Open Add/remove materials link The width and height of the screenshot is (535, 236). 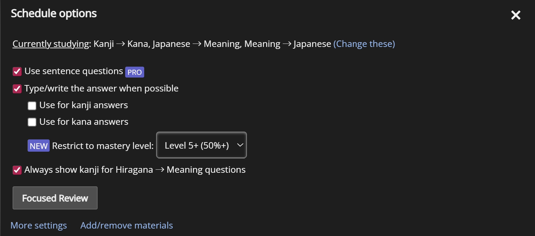tap(127, 225)
